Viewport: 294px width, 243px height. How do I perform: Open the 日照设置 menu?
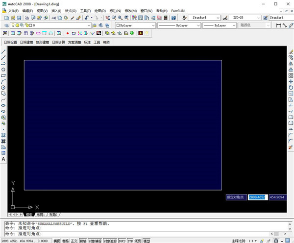(10, 42)
